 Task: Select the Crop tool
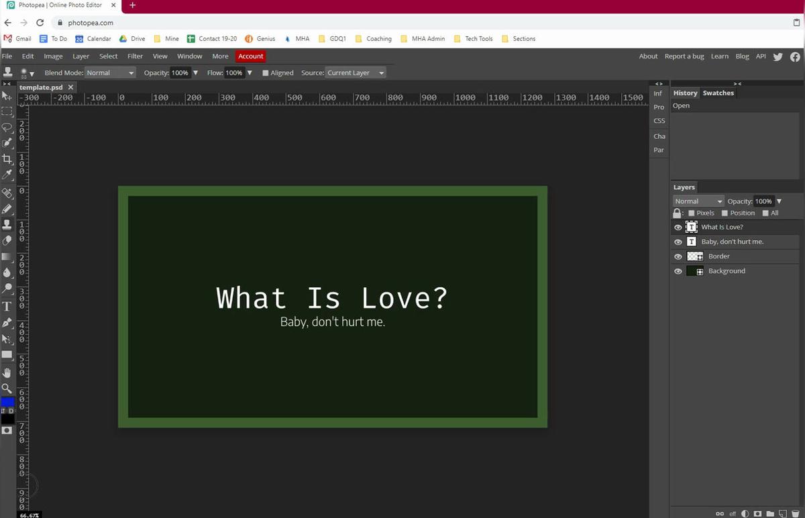[7, 159]
